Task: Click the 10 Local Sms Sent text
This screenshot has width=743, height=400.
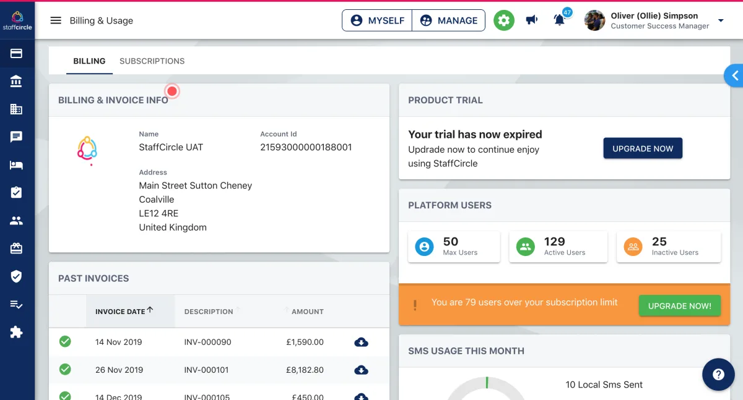Action: (x=604, y=385)
